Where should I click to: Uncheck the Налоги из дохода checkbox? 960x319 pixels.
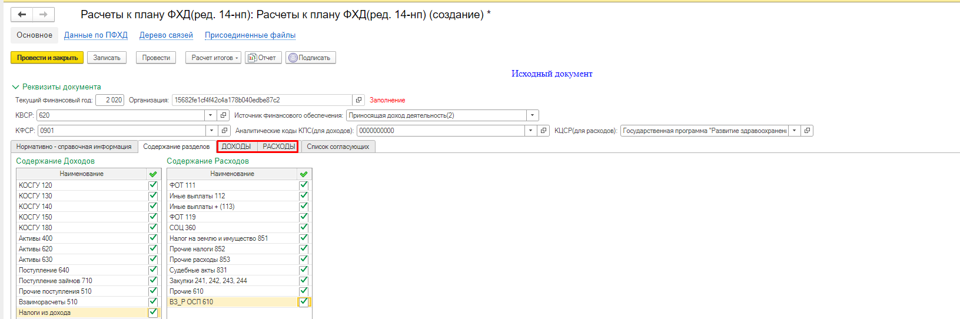[153, 312]
